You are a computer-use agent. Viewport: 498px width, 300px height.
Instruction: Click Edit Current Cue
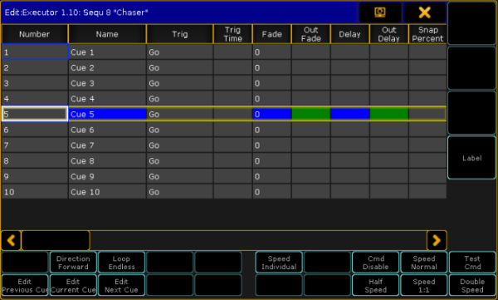(73, 285)
